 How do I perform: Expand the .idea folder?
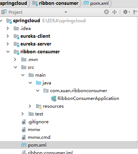8,29
